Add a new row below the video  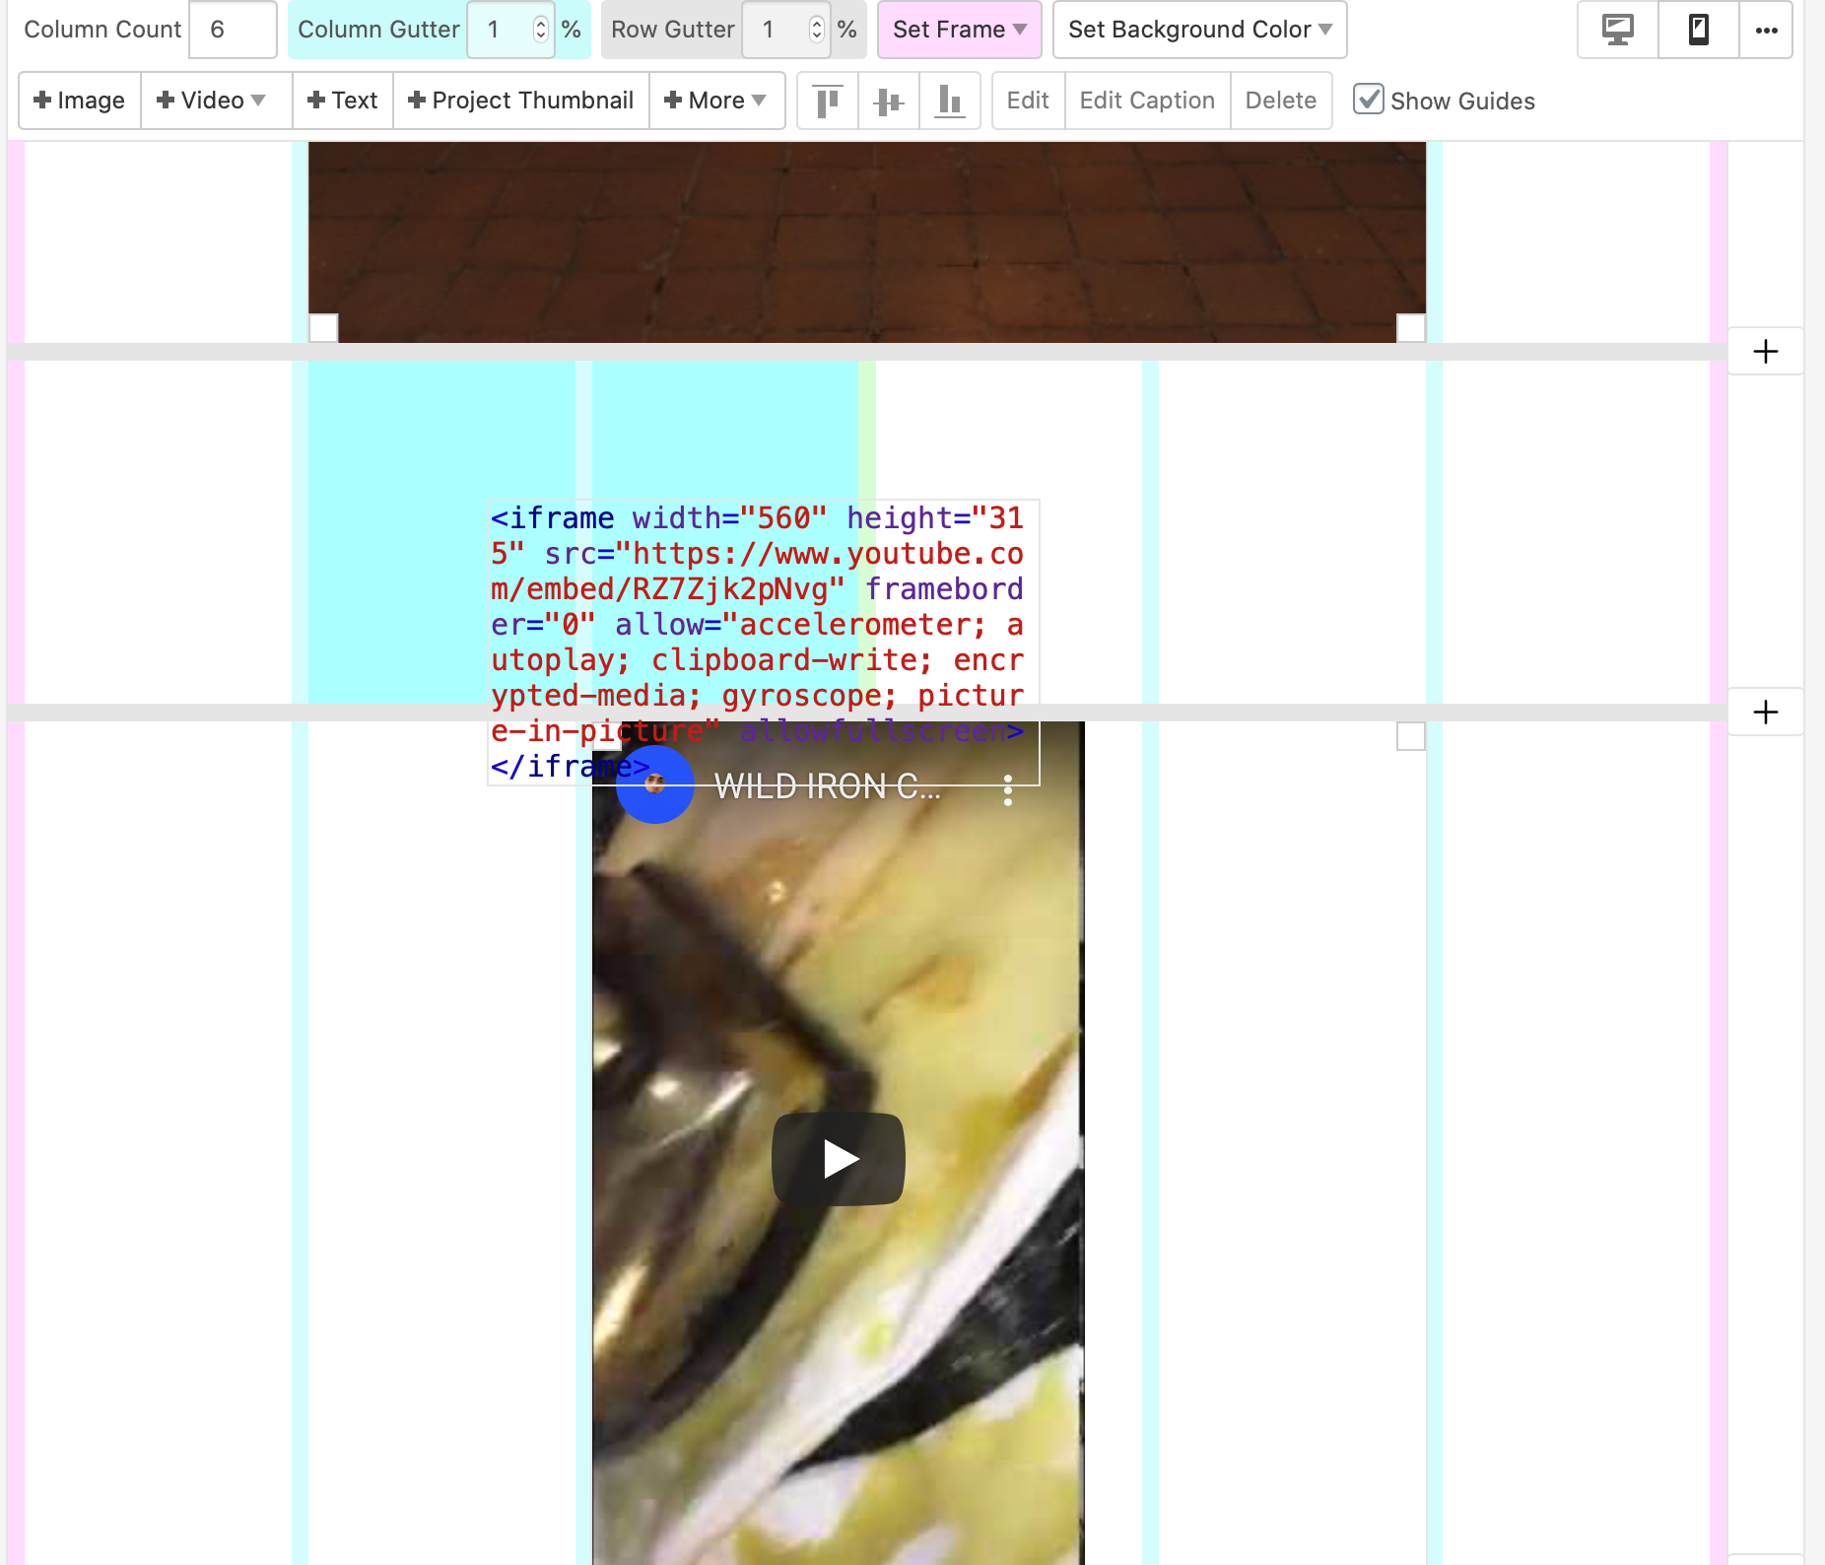tap(1766, 712)
